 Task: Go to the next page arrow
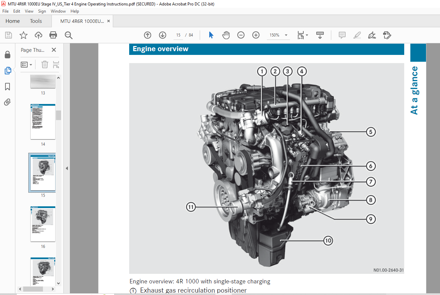pyautogui.click(x=163, y=35)
